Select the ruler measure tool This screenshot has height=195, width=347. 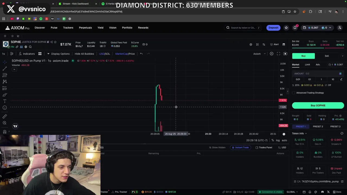click(5, 116)
